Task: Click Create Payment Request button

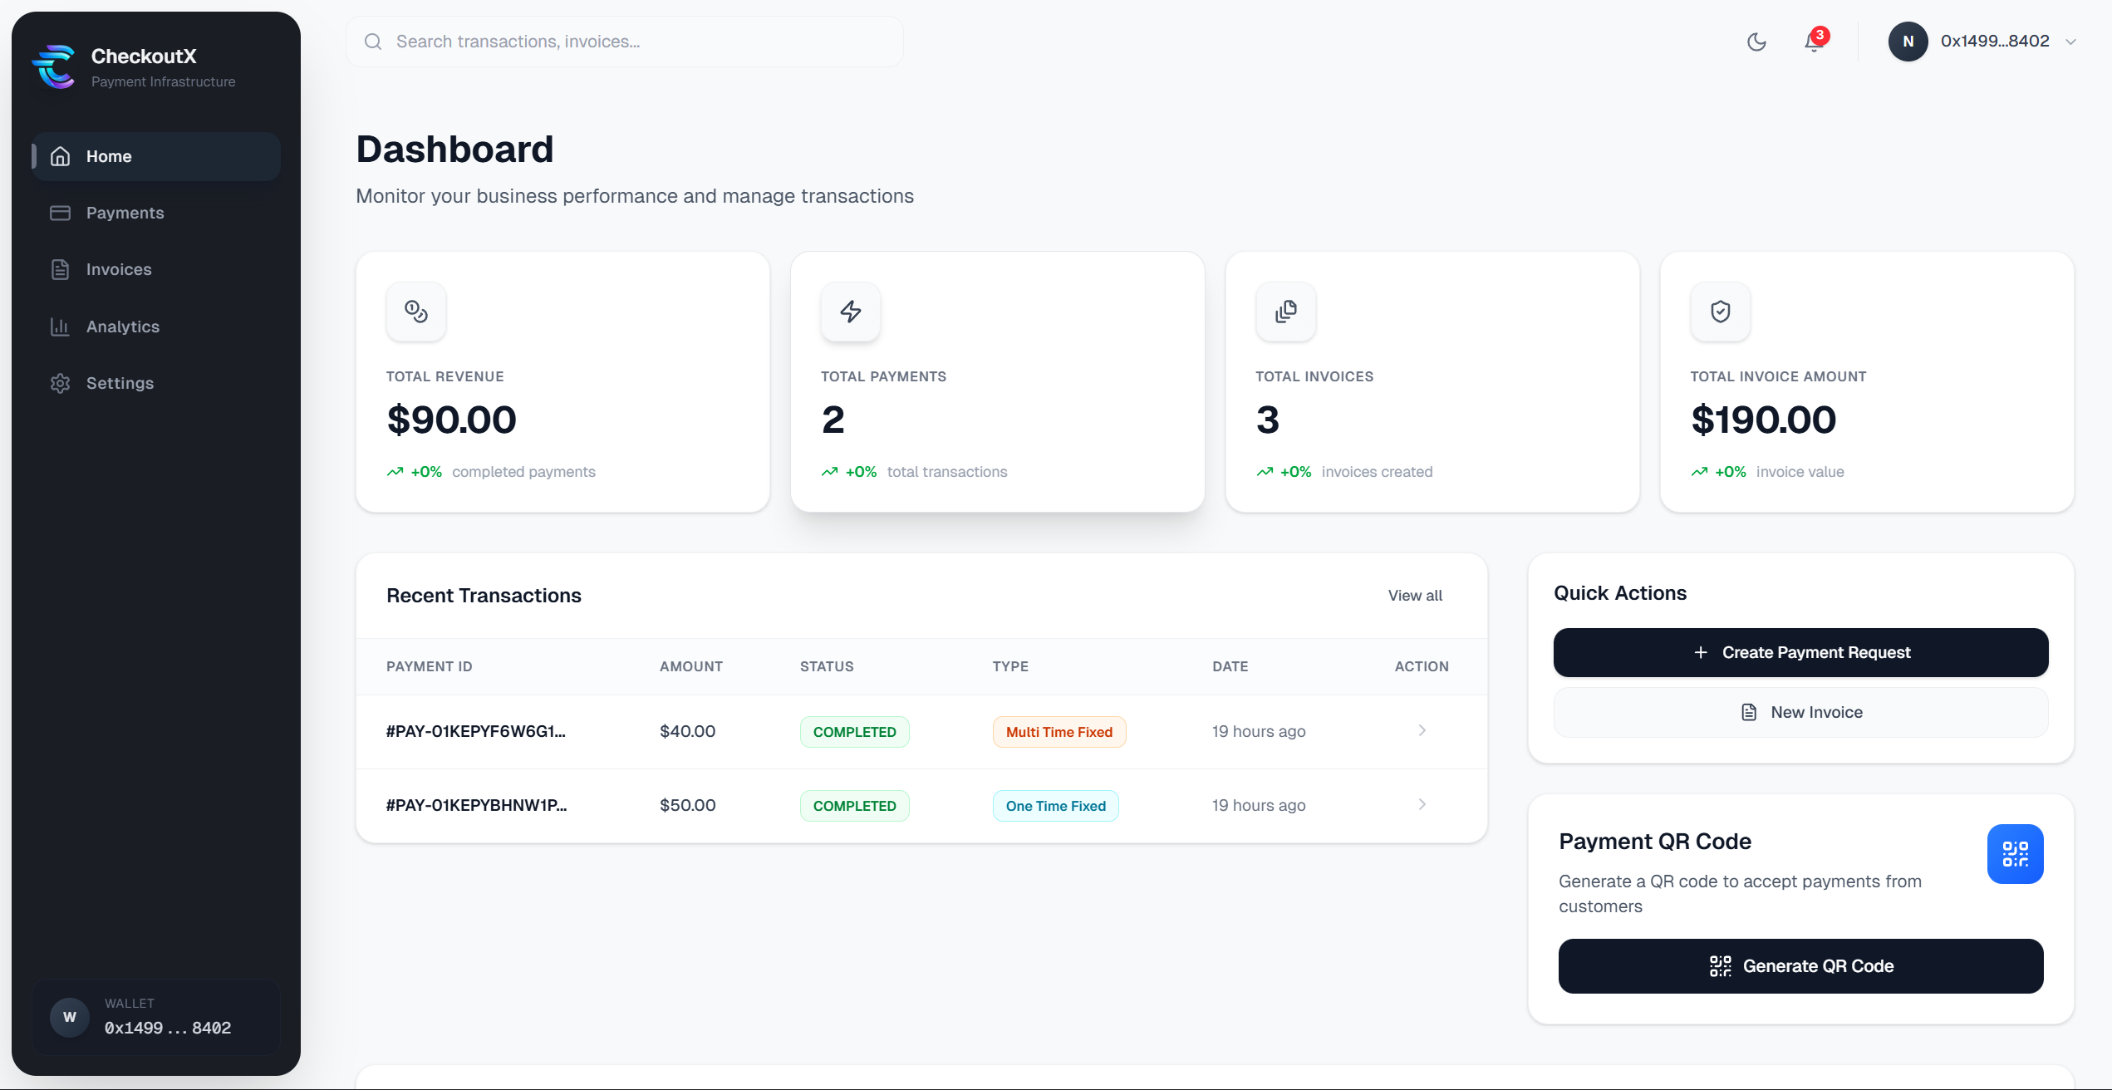Action: click(1800, 652)
